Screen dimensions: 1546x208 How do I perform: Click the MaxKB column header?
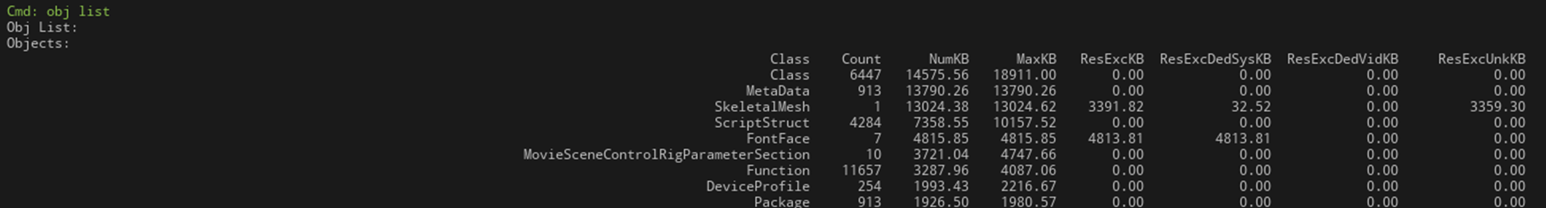pos(1036,59)
